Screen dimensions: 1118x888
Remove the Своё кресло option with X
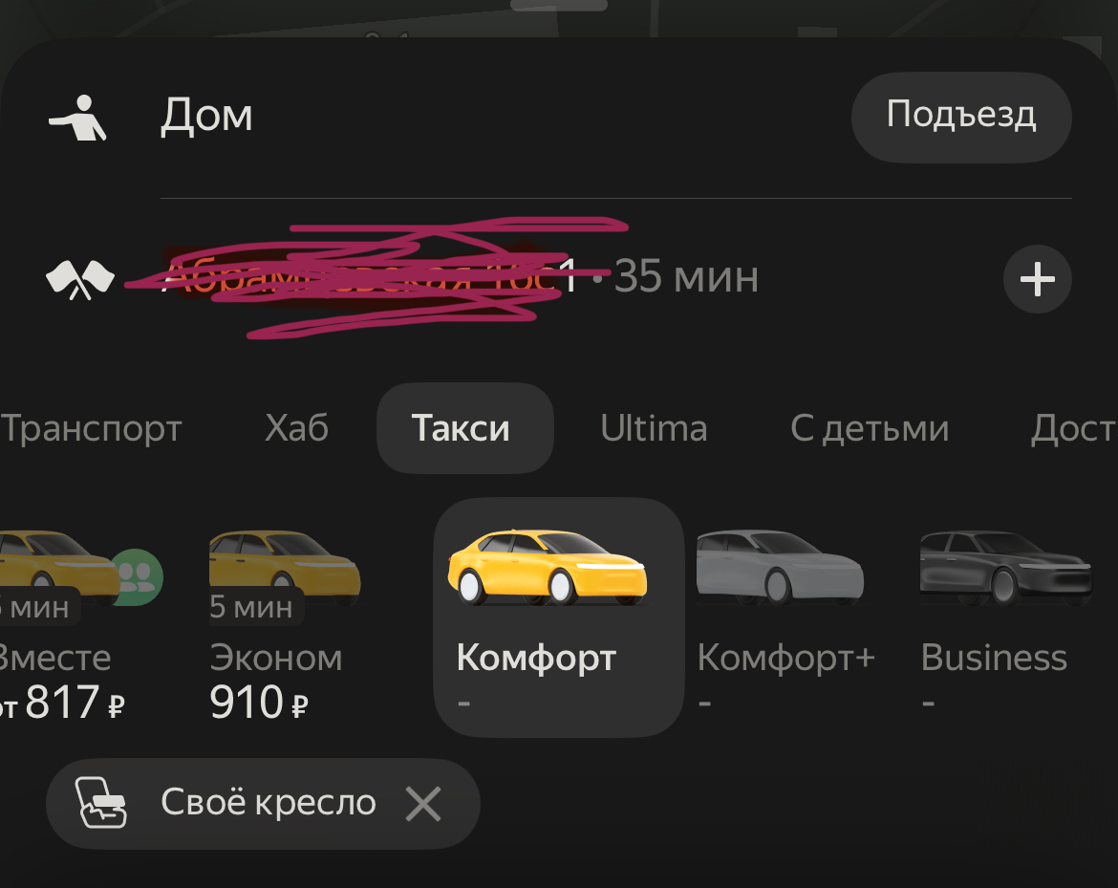pos(422,804)
